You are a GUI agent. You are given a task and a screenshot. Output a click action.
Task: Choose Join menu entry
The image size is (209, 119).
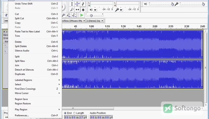[38, 65]
